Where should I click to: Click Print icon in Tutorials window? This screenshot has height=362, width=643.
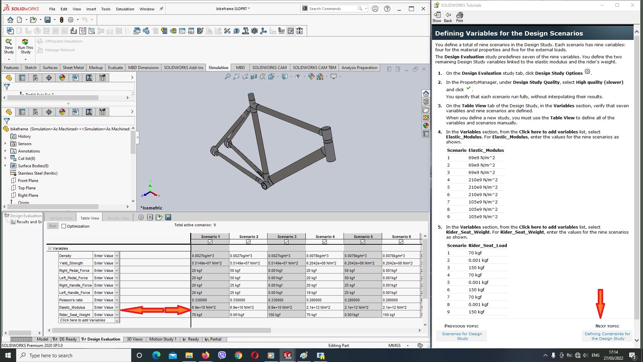tap(459, 17)
